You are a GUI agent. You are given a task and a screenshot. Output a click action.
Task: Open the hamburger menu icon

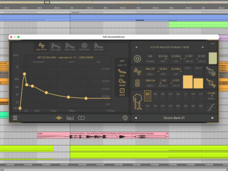point(15,118)
